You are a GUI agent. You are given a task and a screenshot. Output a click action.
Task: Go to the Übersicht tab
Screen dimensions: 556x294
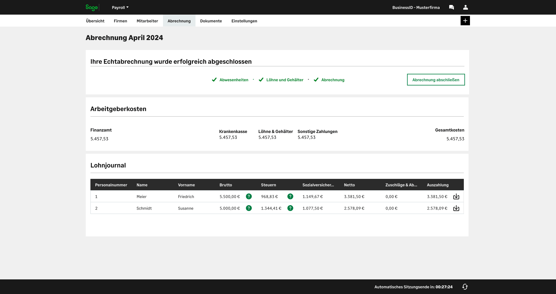click(x=95, y=21)
